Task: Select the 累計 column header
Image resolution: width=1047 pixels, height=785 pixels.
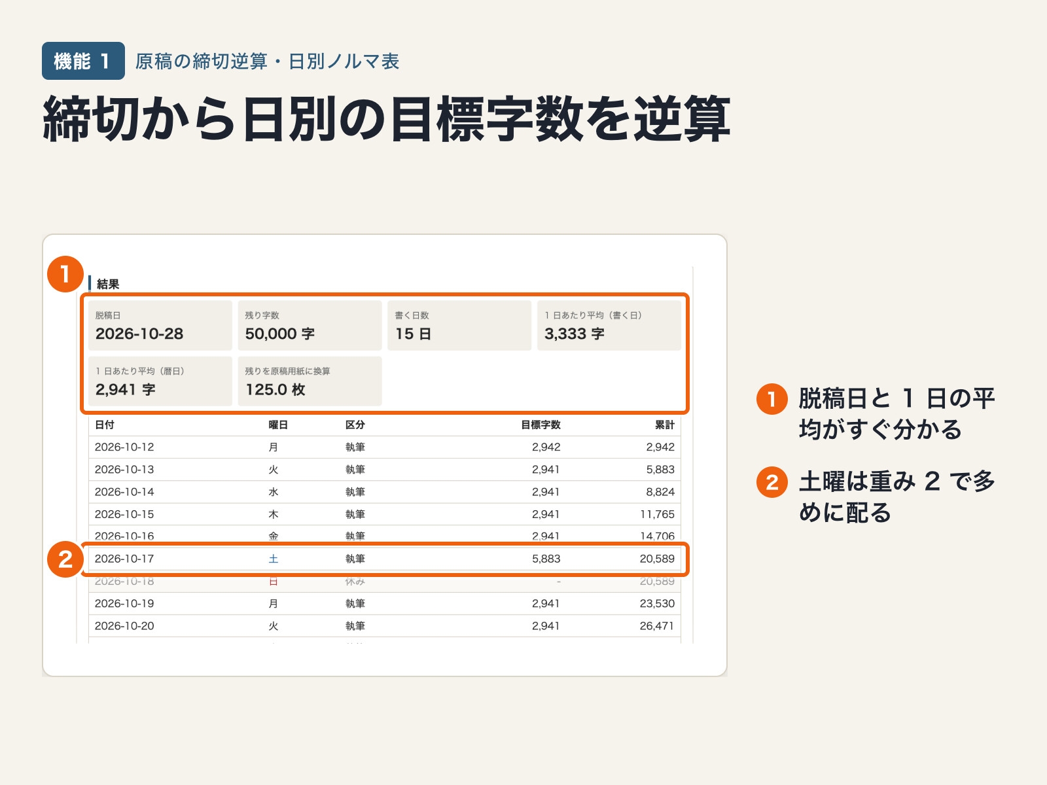Action: point(665,425)
